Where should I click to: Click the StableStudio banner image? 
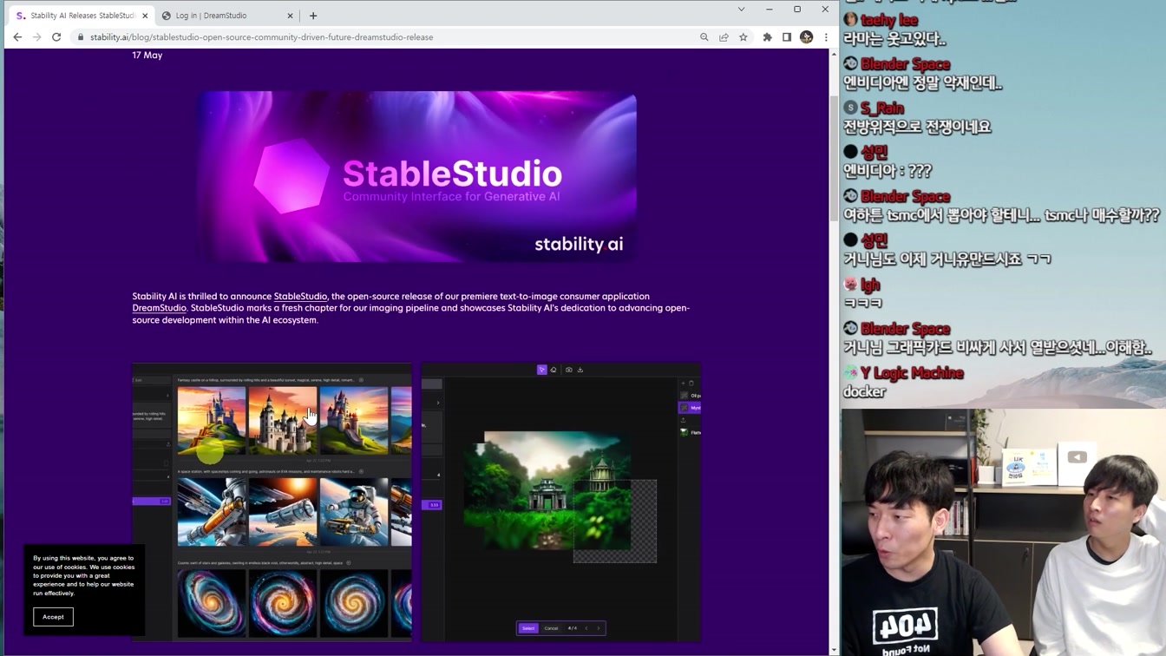(418, 176)
